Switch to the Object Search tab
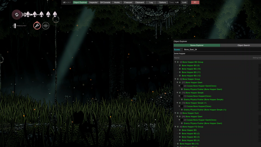 [x=243, y=45]
